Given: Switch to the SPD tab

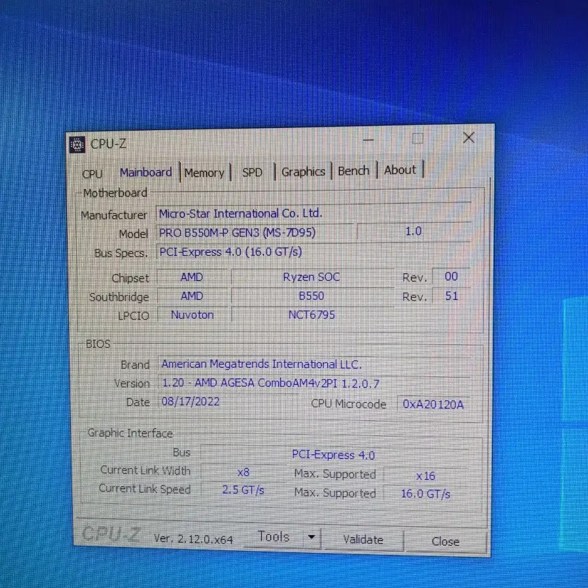Looking at the screenshot, I should tap(252, 173).
